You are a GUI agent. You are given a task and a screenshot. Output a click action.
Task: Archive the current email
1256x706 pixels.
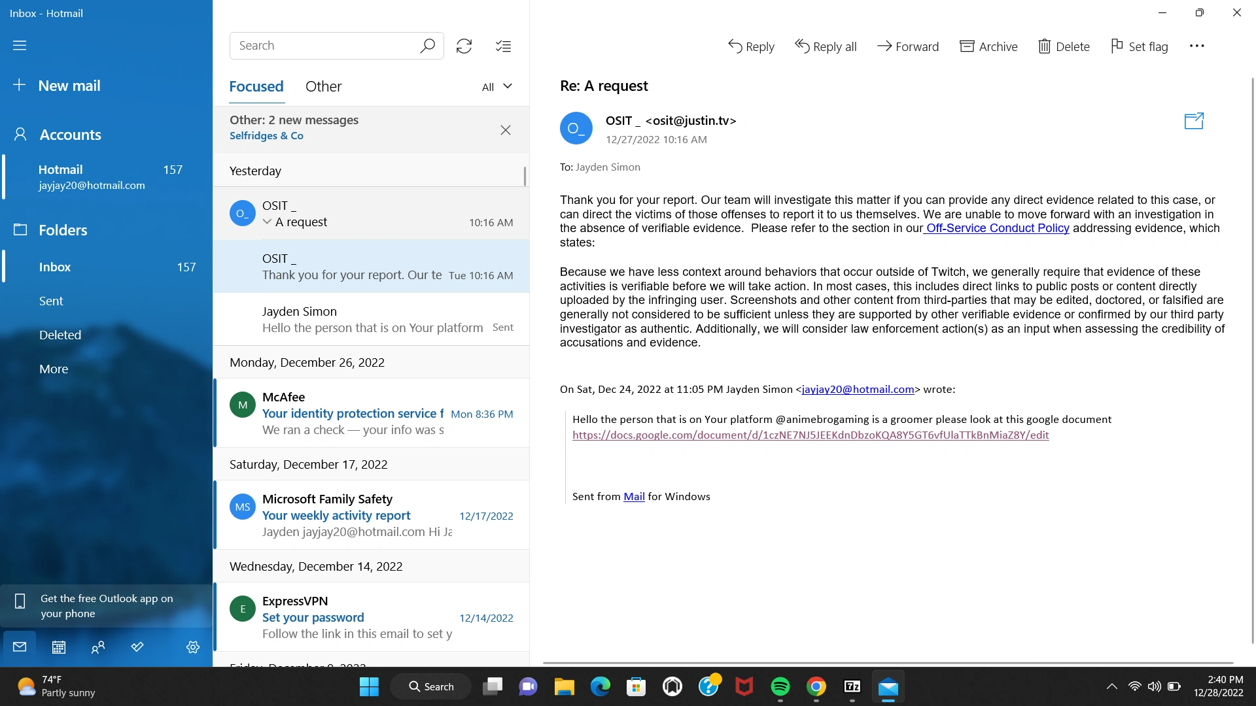pyautogui.click(x=988, y=46)
